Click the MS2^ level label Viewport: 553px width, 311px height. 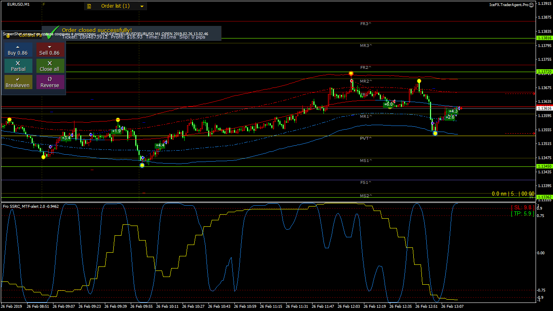tap(366, 196)
